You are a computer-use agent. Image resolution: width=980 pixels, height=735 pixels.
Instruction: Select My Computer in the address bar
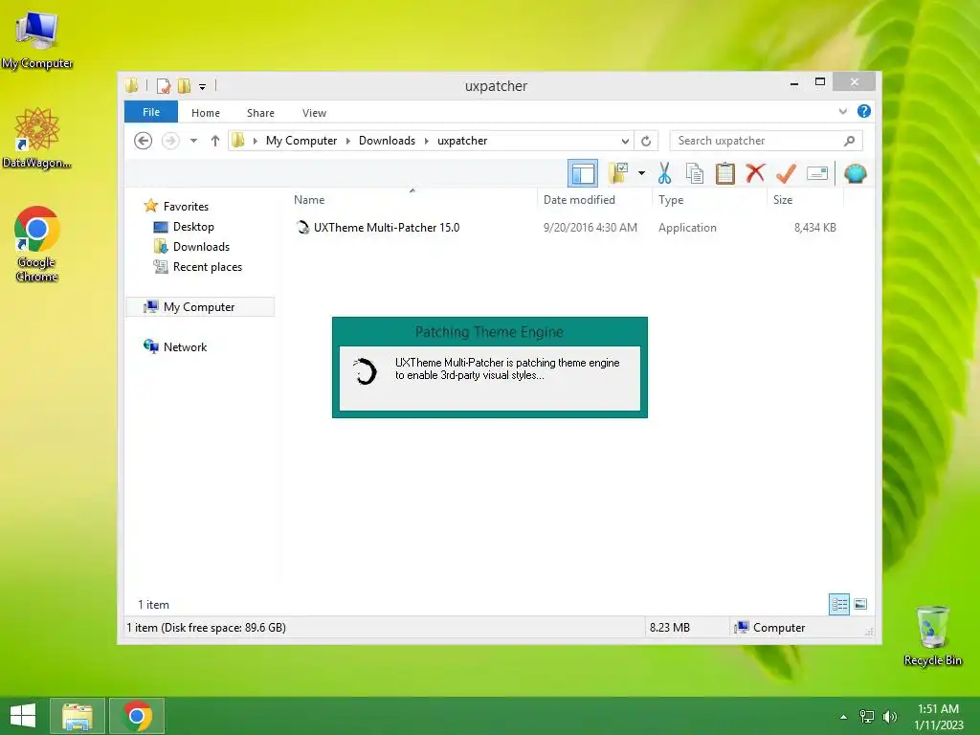click(x=301, y=141)
